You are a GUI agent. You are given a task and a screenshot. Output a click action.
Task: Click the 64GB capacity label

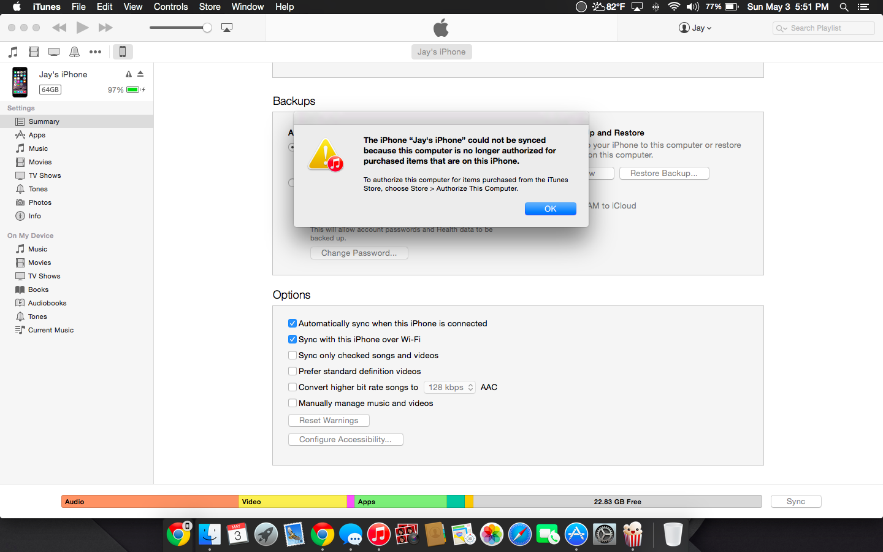pyautogui.click(x=50, y=90)
